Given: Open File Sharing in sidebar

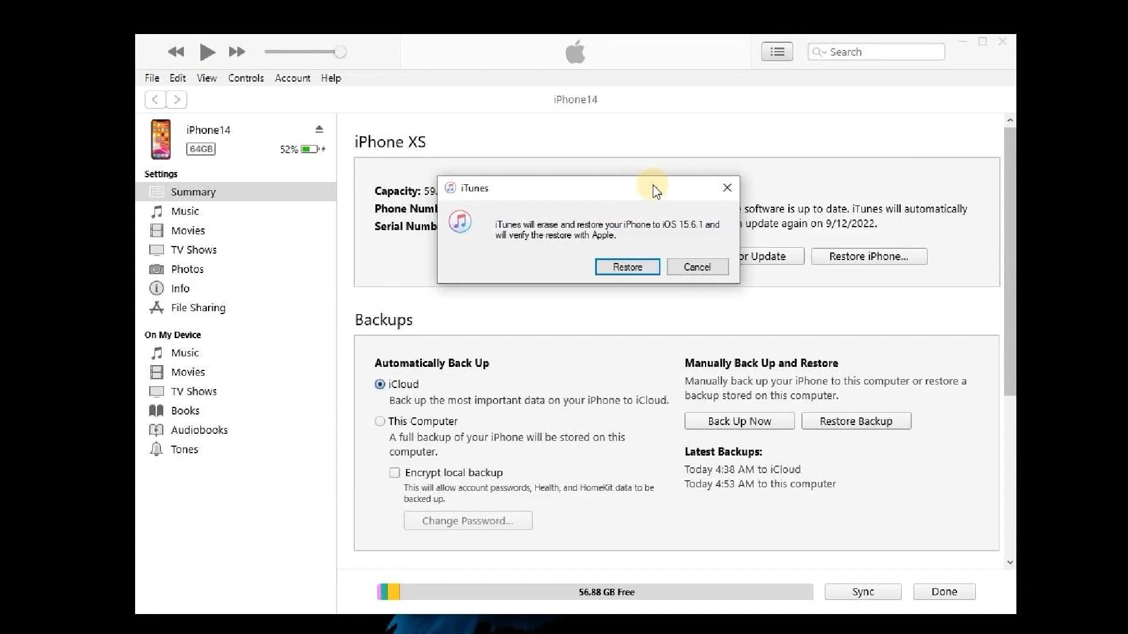Looking at the screenshot, I should click(197, 308).
